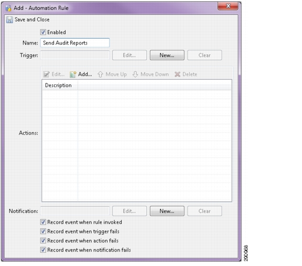The width and height of the screenshot is (302, 266).
Task: Click the Trigger Edit button
Action: (x=130, y=55)
